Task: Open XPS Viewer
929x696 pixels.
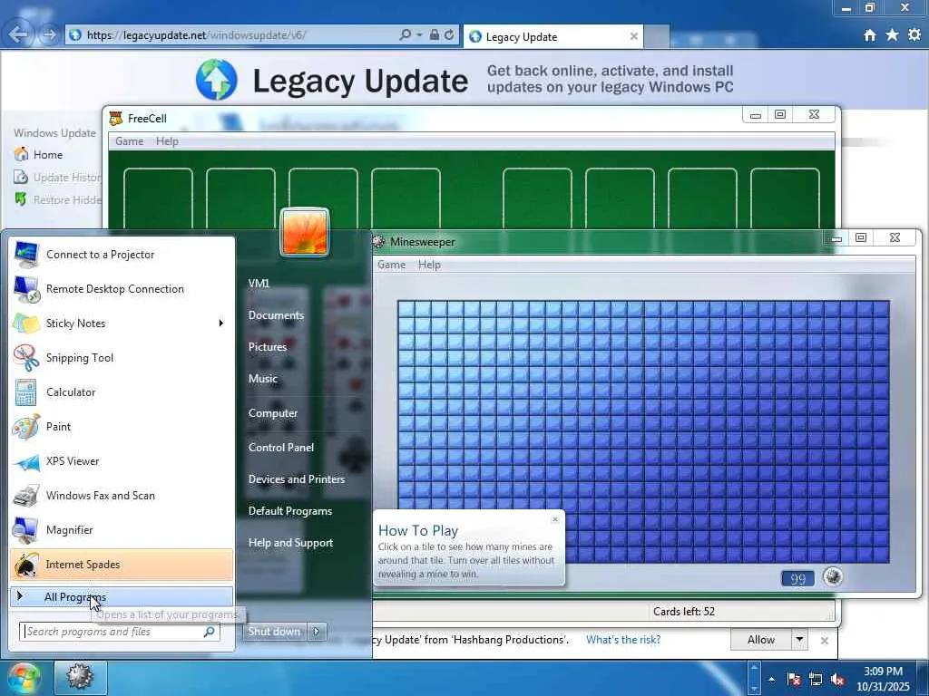Action: tap(122, 461)
